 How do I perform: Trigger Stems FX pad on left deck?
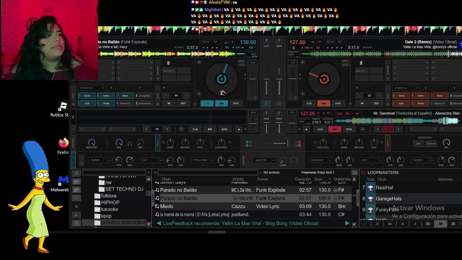point(125,103)
